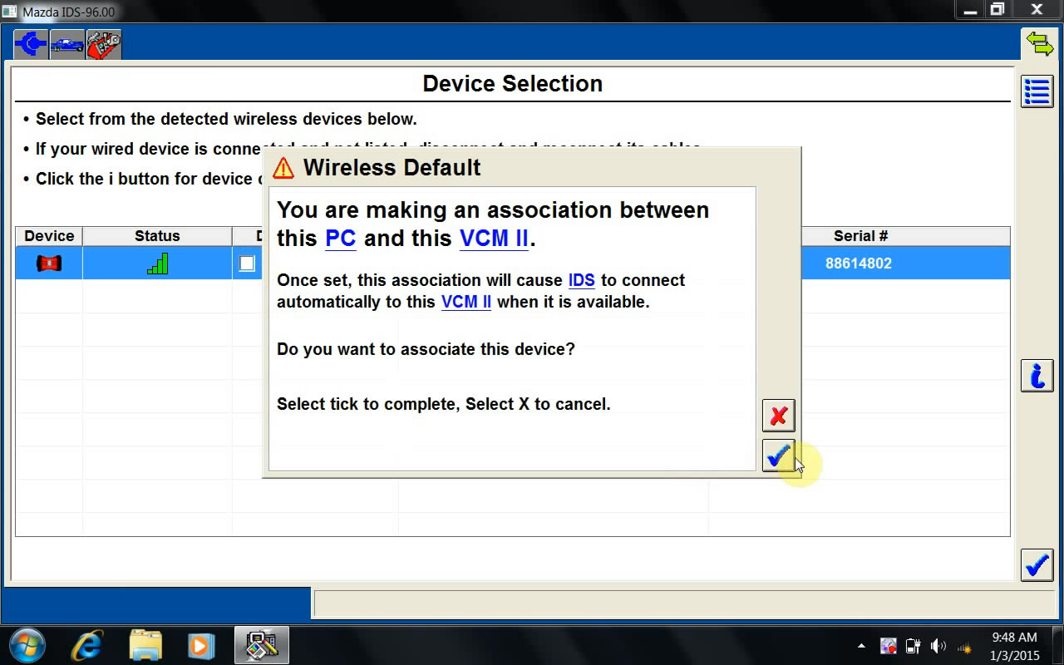1064x665 pixels.
Task: Close the Mazda IDS window
Action: [x=1037, y=10]
